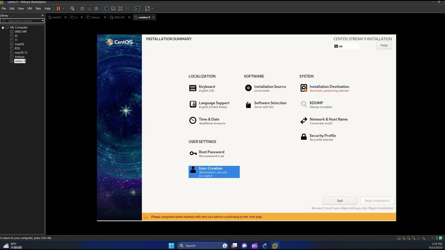The image size is (445, 250).
Task: Click the pause VM toolbar icon
Action: [58, 8]
